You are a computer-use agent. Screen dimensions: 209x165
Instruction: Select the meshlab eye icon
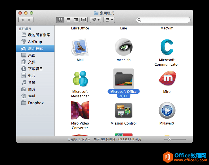(x=123, y=47)
